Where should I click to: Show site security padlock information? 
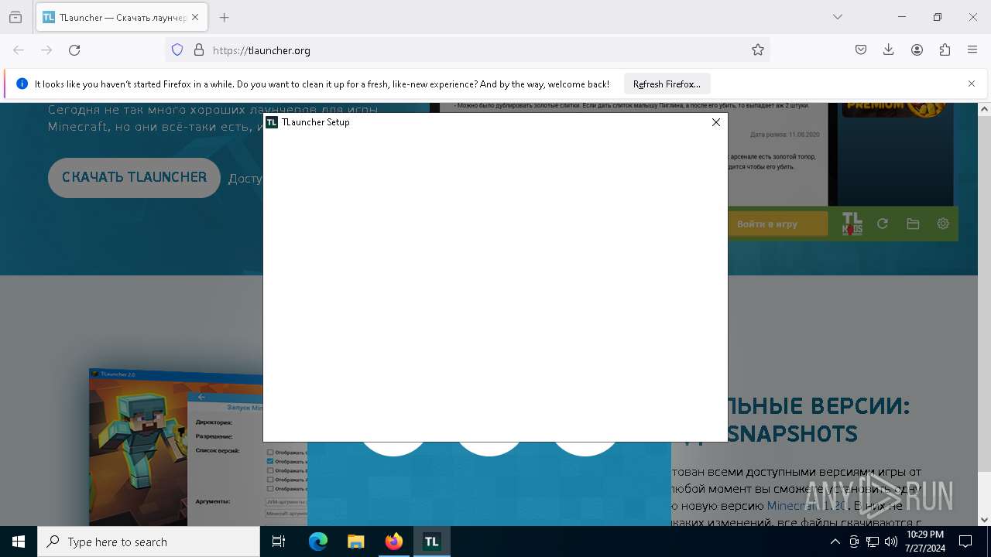click(x=199, y=50)
